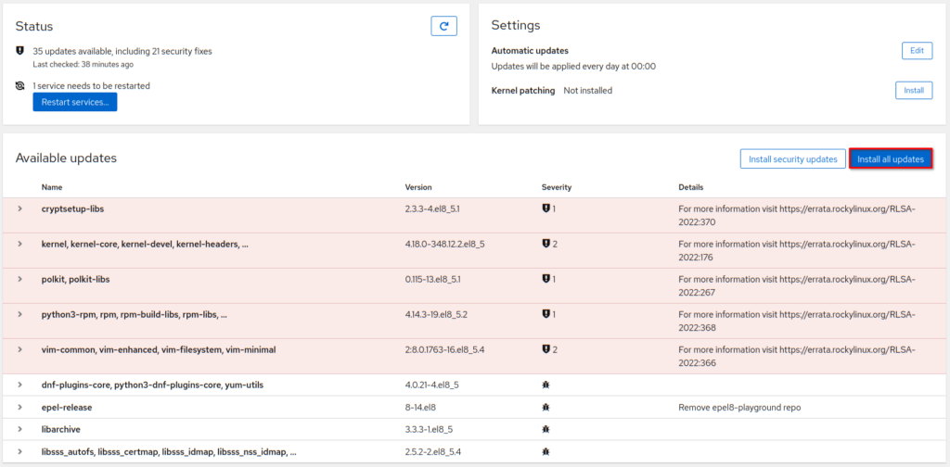Click the bug icon for libarchive row

click(x=546, y=430)
